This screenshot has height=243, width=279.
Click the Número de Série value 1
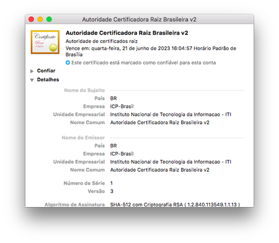[x=112, y=183]
